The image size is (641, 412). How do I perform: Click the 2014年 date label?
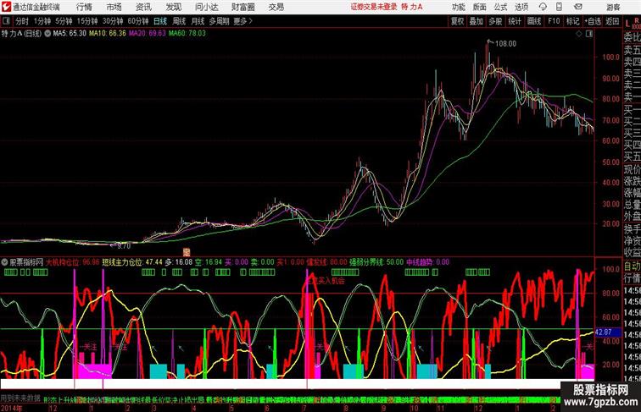12,408
